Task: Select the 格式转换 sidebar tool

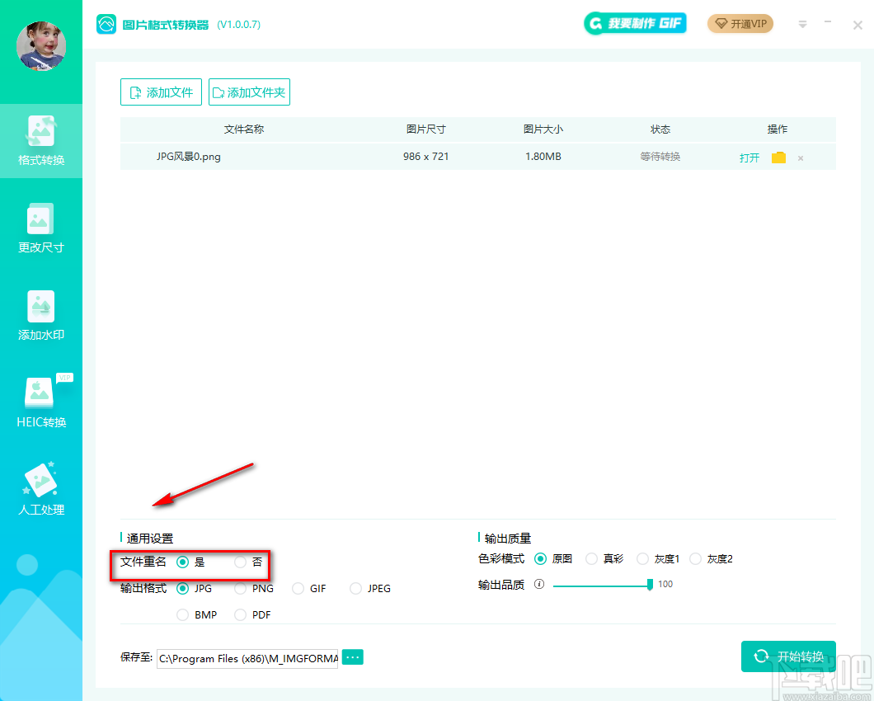Action: (x=41, y=140)
